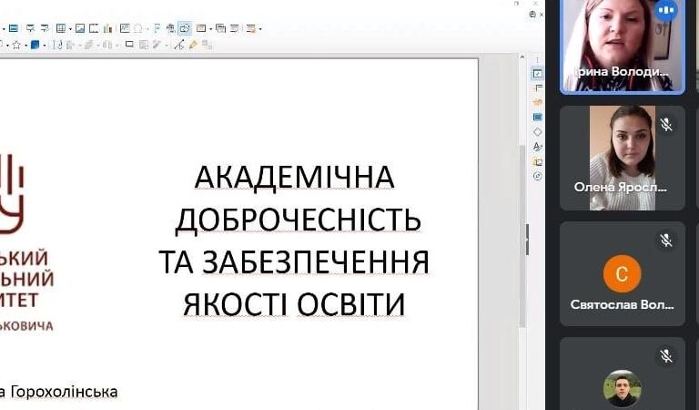Open the Properties sidebar deck icon

(x=538, y=73)
